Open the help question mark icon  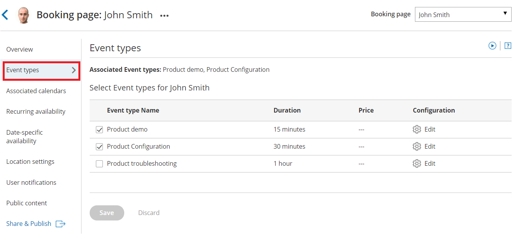tap(508, 46)
